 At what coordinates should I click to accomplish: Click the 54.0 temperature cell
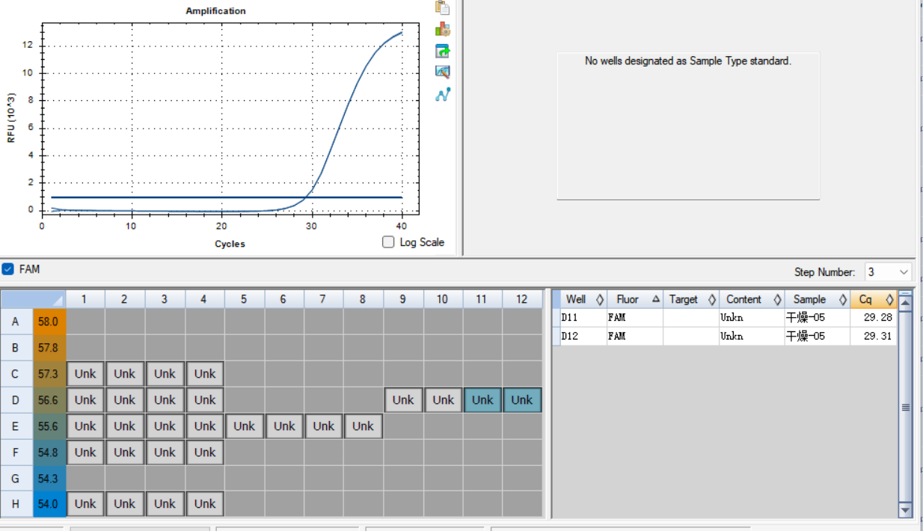pos(49,504)
